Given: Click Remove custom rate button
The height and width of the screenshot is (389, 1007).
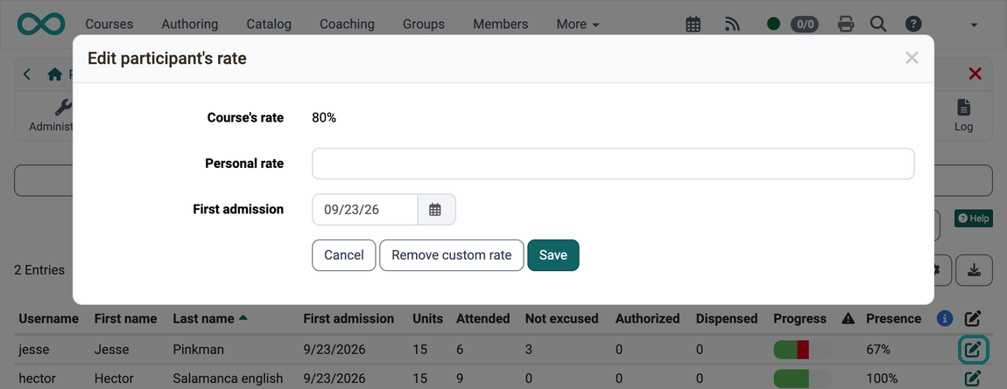Looking at the screenshot, I should click(452, 255).
